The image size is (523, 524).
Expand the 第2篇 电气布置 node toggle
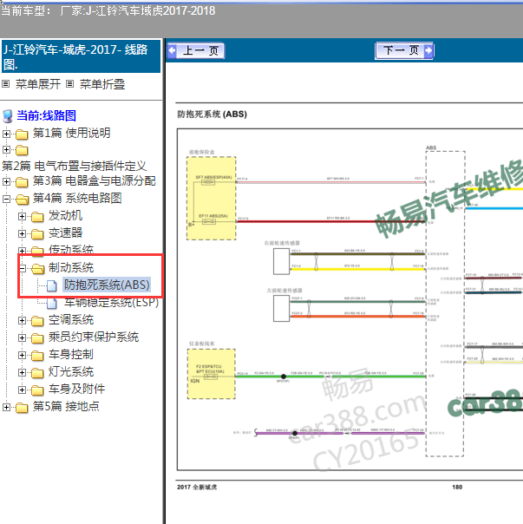click(6, 149)
